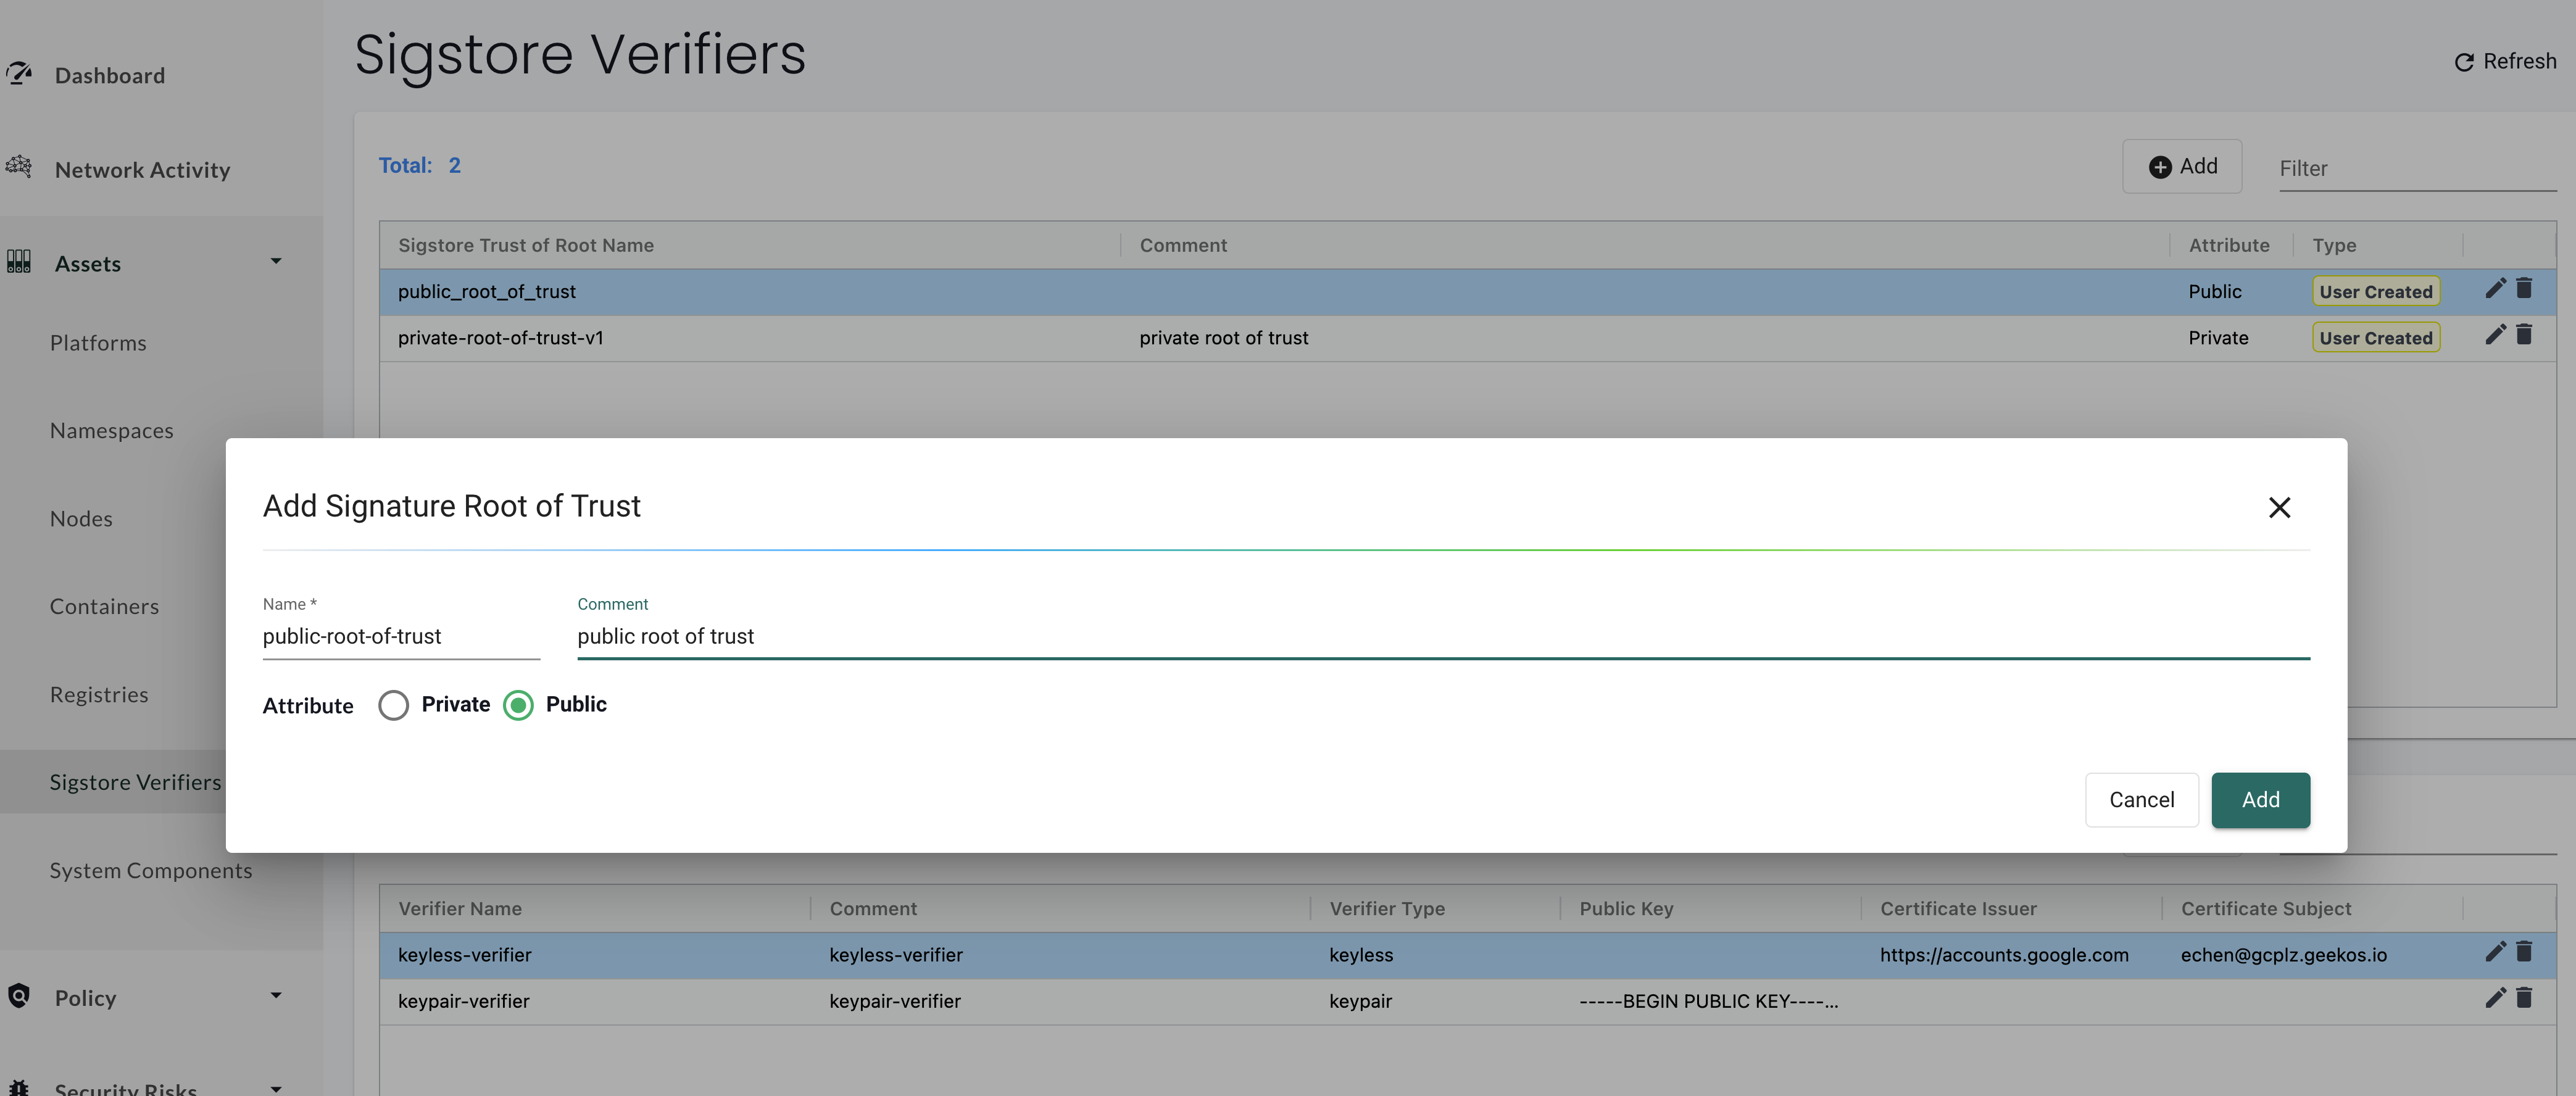Expand the Policy sidebar menu arrow

click(x=276, y=996)
